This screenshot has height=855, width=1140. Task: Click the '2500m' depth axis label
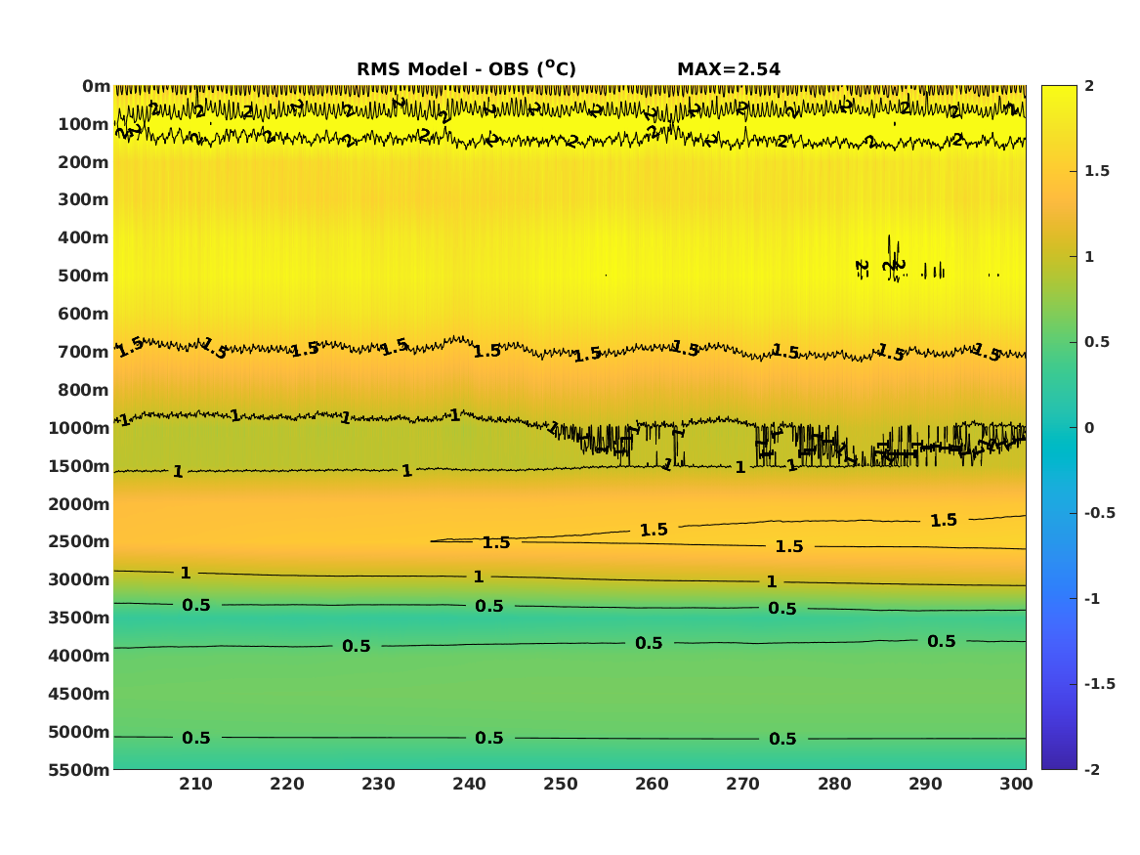[x=79, y=541]
